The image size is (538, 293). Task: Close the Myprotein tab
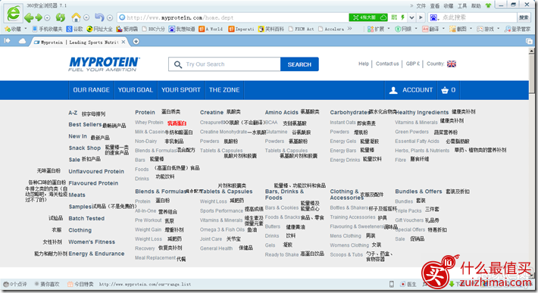point(124,42)
